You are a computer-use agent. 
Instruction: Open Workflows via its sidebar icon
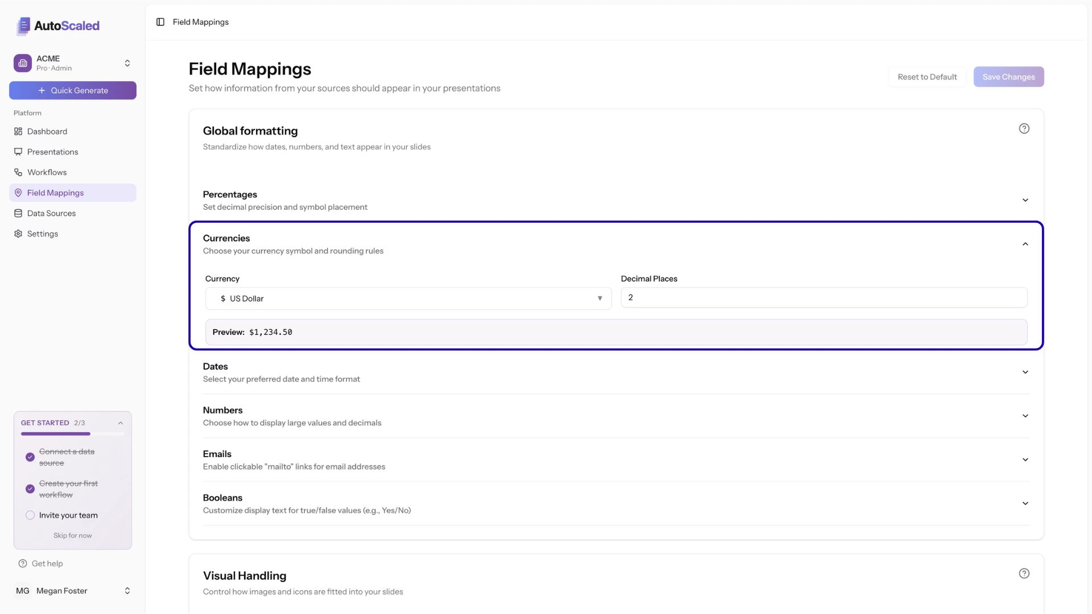(18, 172)
